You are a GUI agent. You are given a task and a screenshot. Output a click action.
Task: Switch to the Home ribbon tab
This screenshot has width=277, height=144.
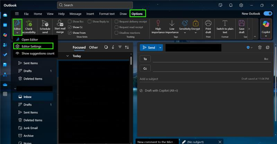coord(38,14)
